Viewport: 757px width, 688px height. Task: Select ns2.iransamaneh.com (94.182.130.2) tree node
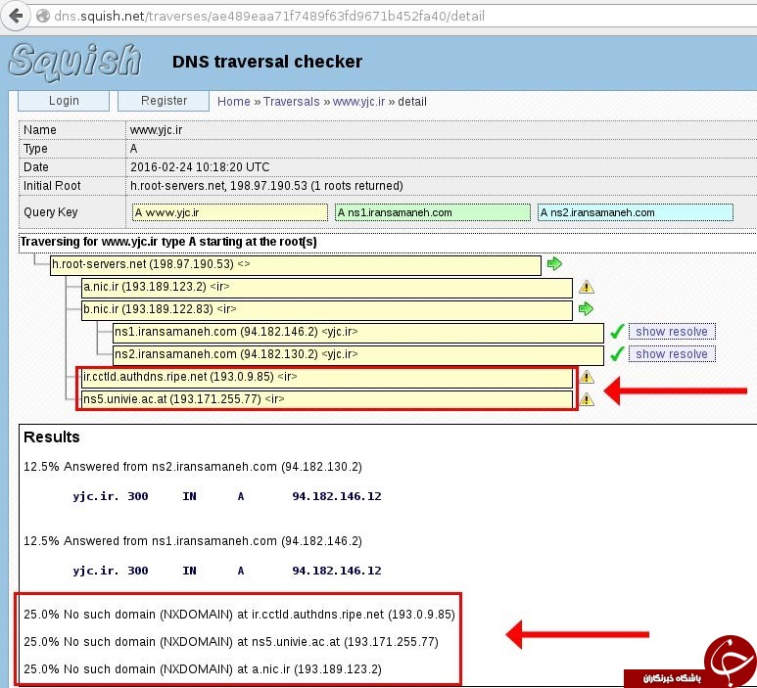(358, 355)
